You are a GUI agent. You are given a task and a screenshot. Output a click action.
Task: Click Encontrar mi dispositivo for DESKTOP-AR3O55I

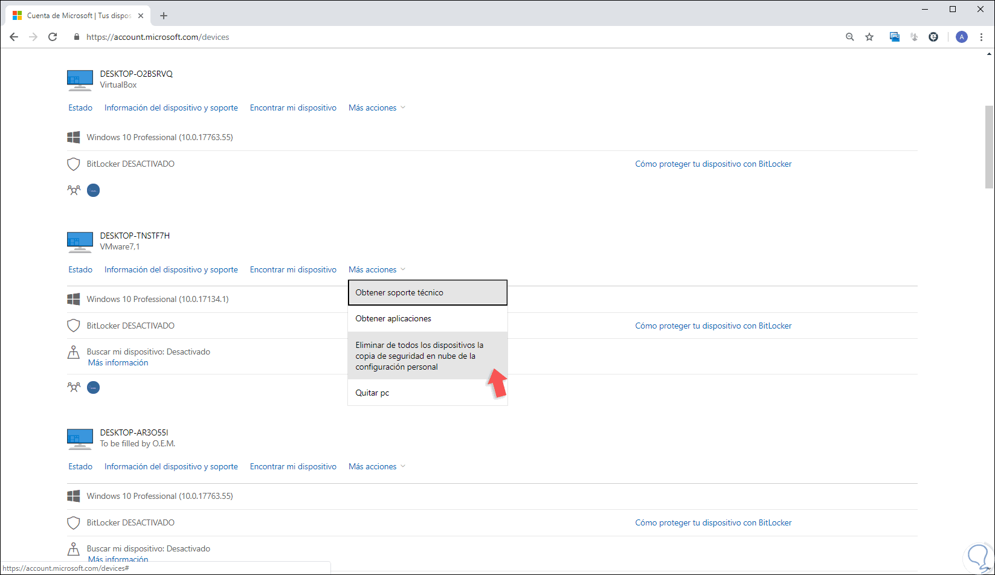[293, 466]
